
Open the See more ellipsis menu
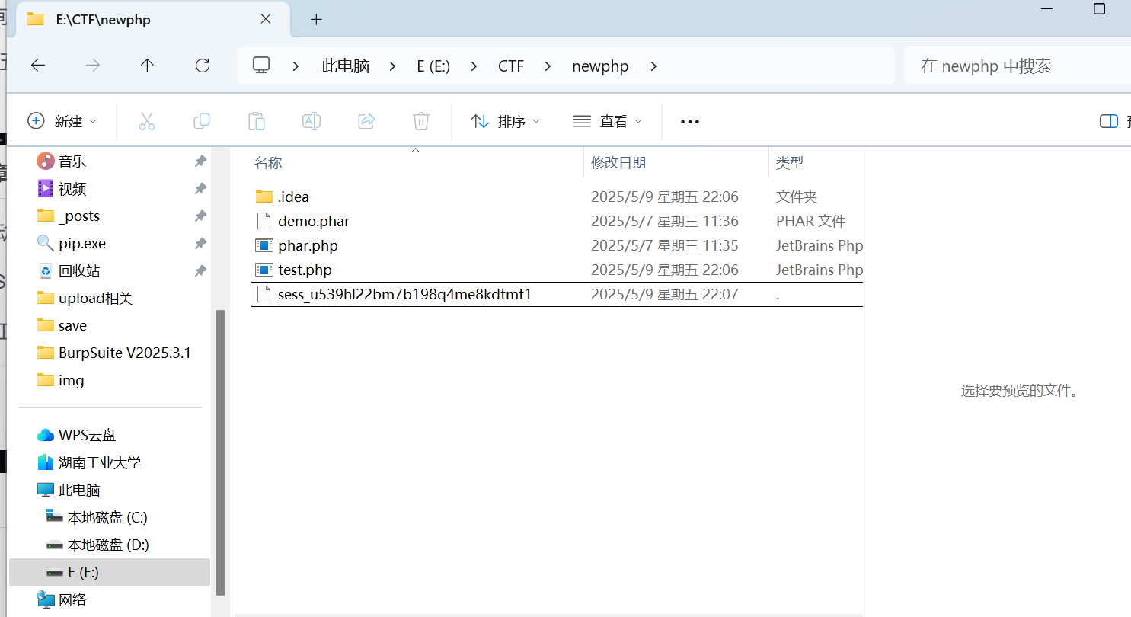[689, 121]
